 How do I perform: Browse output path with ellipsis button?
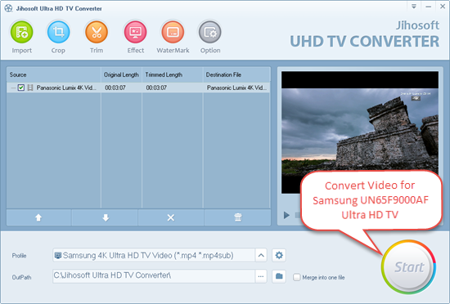pos(261,276)
